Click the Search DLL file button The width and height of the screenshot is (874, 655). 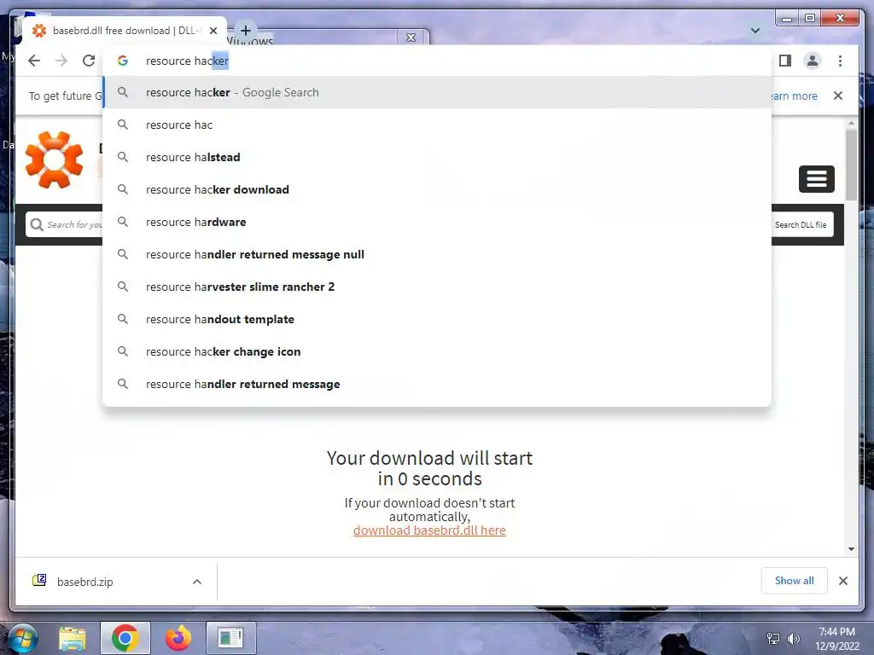[x=801, y=224]
